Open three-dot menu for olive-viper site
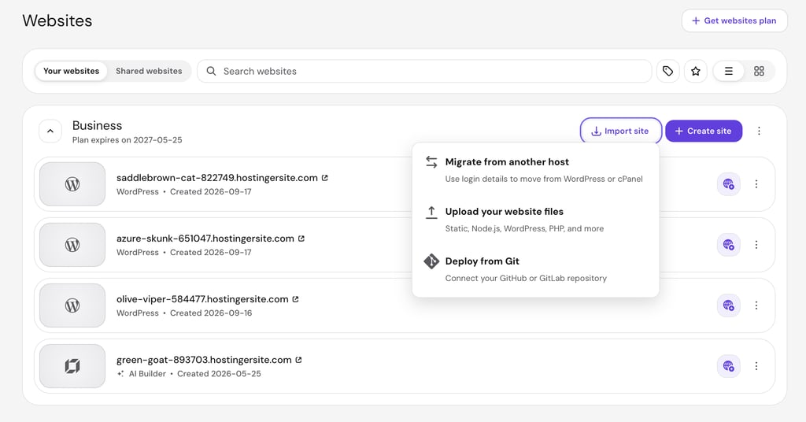The width and height of the screenshot is (806, 422). 756,305
